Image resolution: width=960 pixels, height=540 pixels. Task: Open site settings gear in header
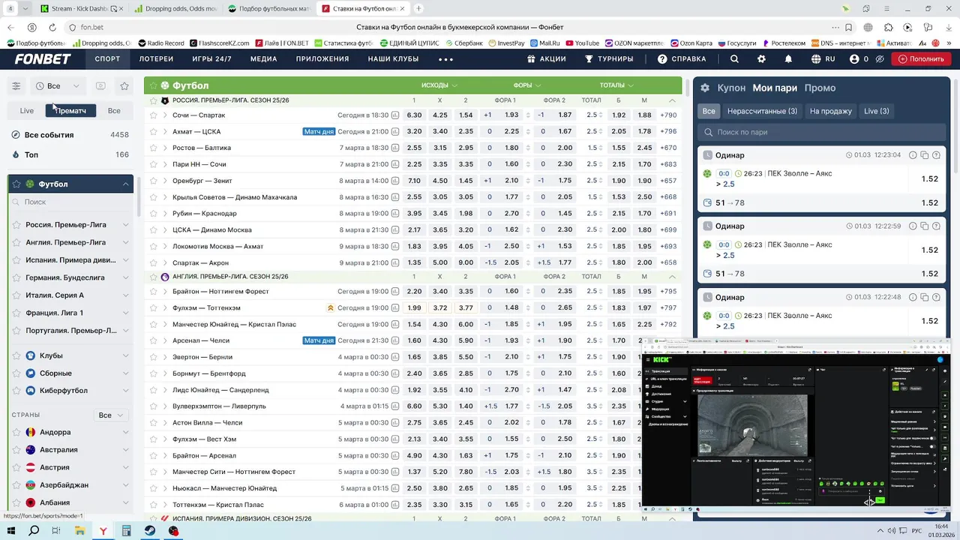[x=761, y=58]
